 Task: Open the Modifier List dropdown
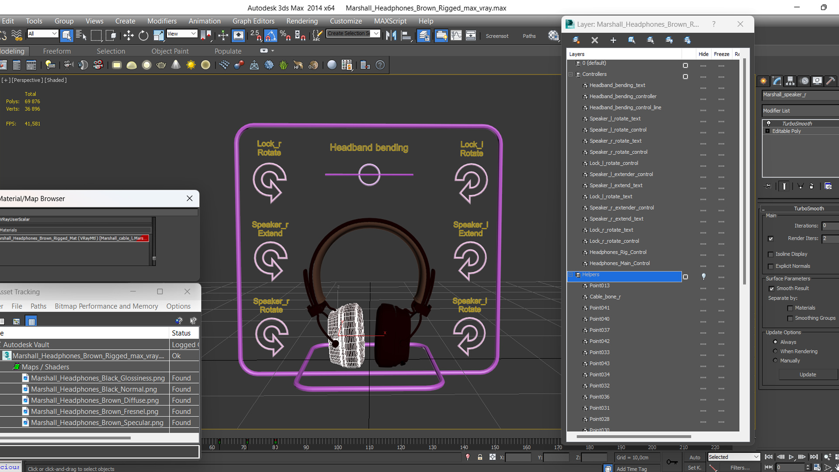[x=801, y=111]
